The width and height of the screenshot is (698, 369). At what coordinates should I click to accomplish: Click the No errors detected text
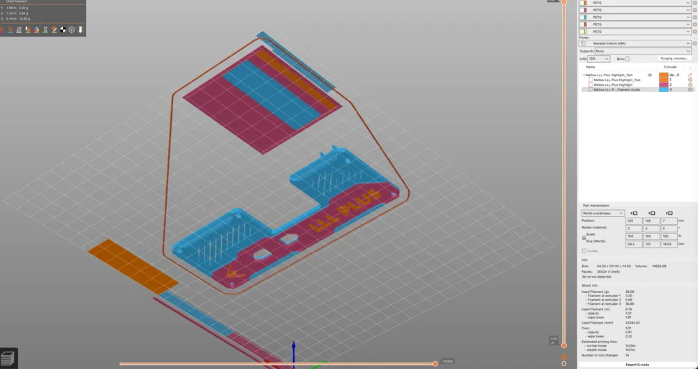point(597,277)
